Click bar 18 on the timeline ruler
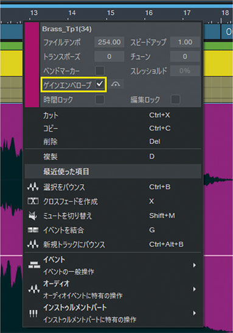 225,13
